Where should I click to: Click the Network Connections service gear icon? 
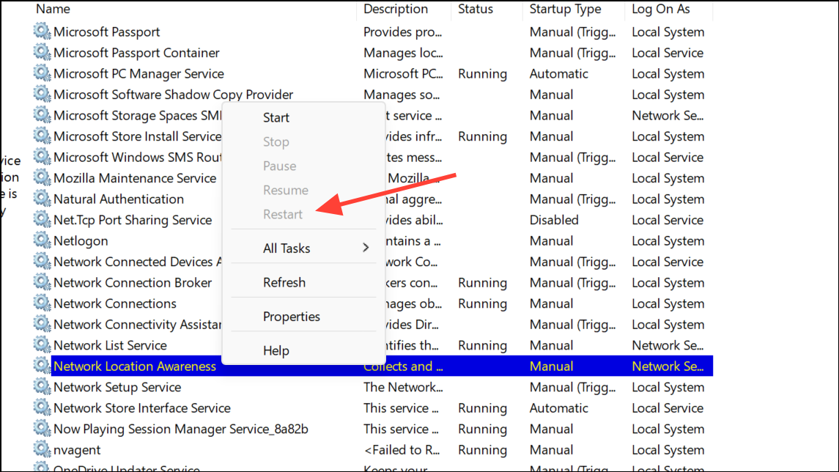coord(42,303)
